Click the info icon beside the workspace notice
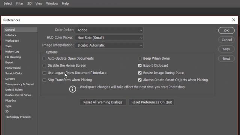 tap(72, 89)
